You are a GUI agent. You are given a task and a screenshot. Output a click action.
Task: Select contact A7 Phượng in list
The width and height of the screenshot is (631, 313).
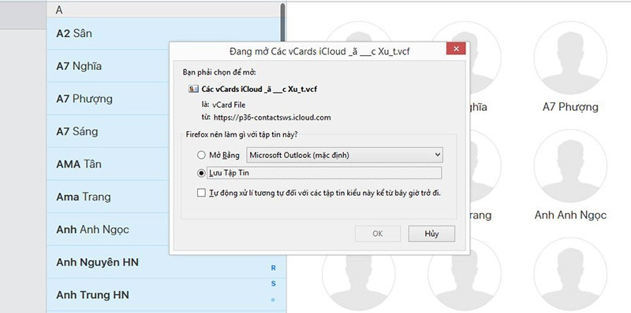(x=166, y=99)
